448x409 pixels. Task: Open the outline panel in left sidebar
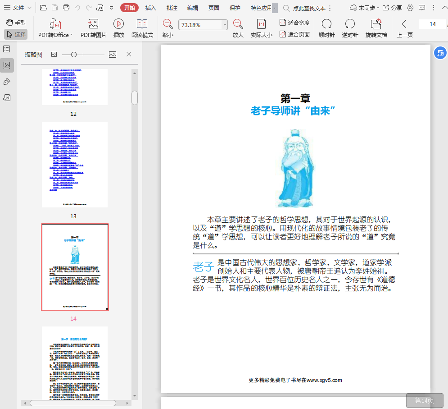pyautogui.click(x=7, y=49)
